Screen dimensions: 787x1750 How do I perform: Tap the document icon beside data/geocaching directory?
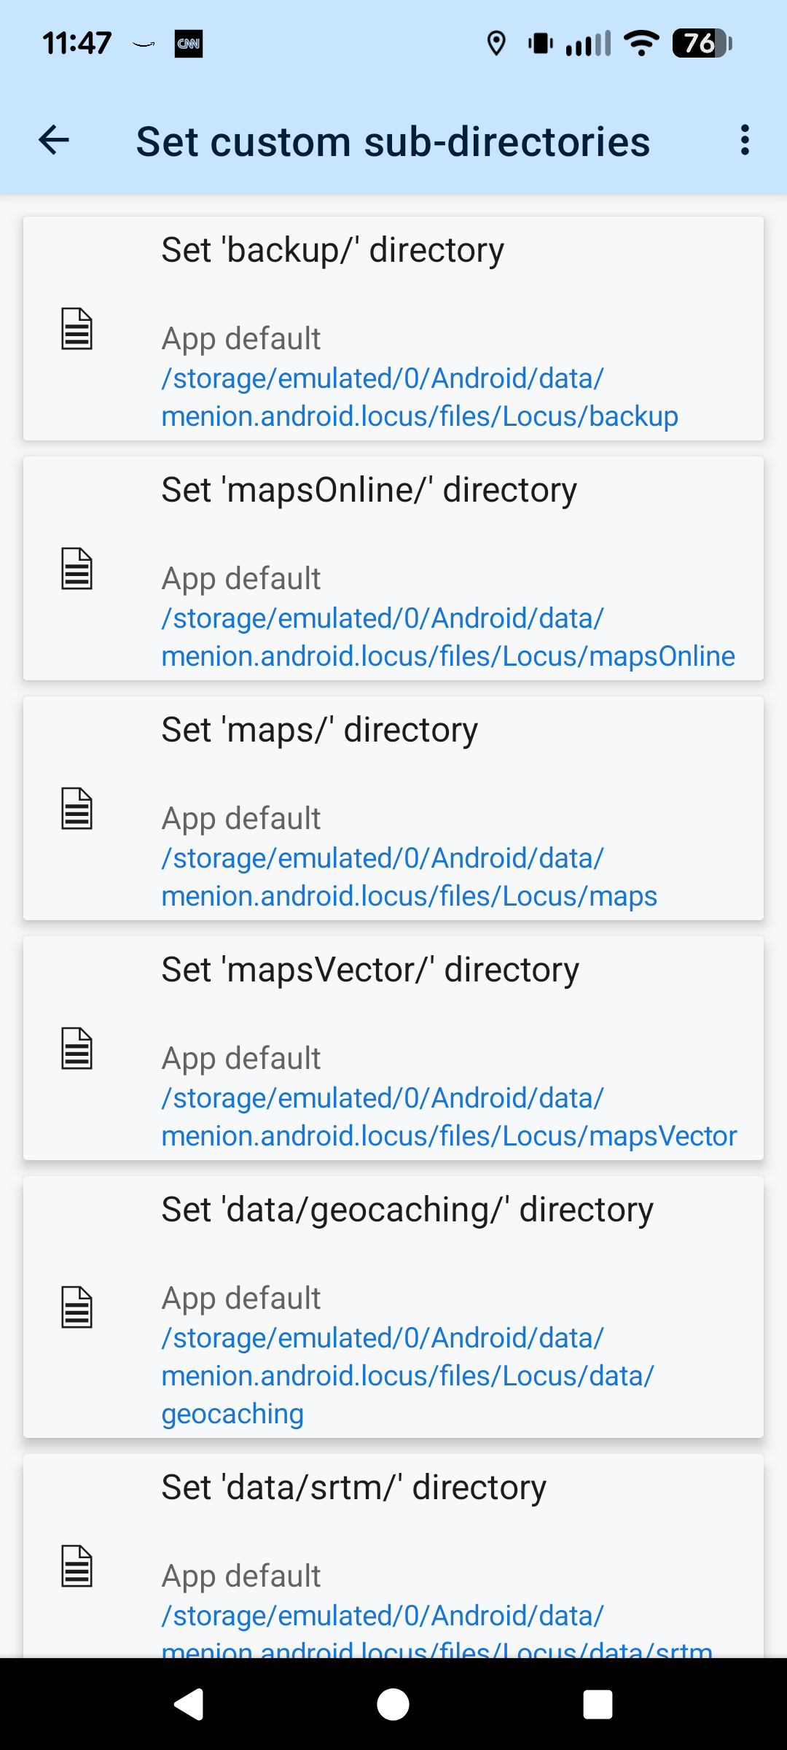click(77, 1307)
